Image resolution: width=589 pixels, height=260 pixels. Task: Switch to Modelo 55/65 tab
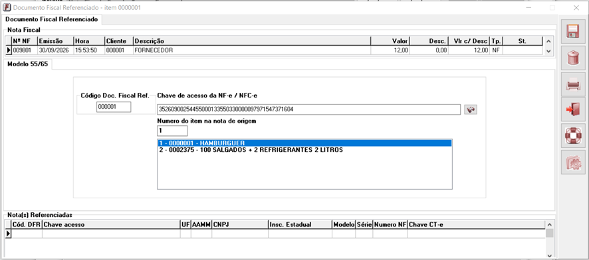[x=28, y=64]
